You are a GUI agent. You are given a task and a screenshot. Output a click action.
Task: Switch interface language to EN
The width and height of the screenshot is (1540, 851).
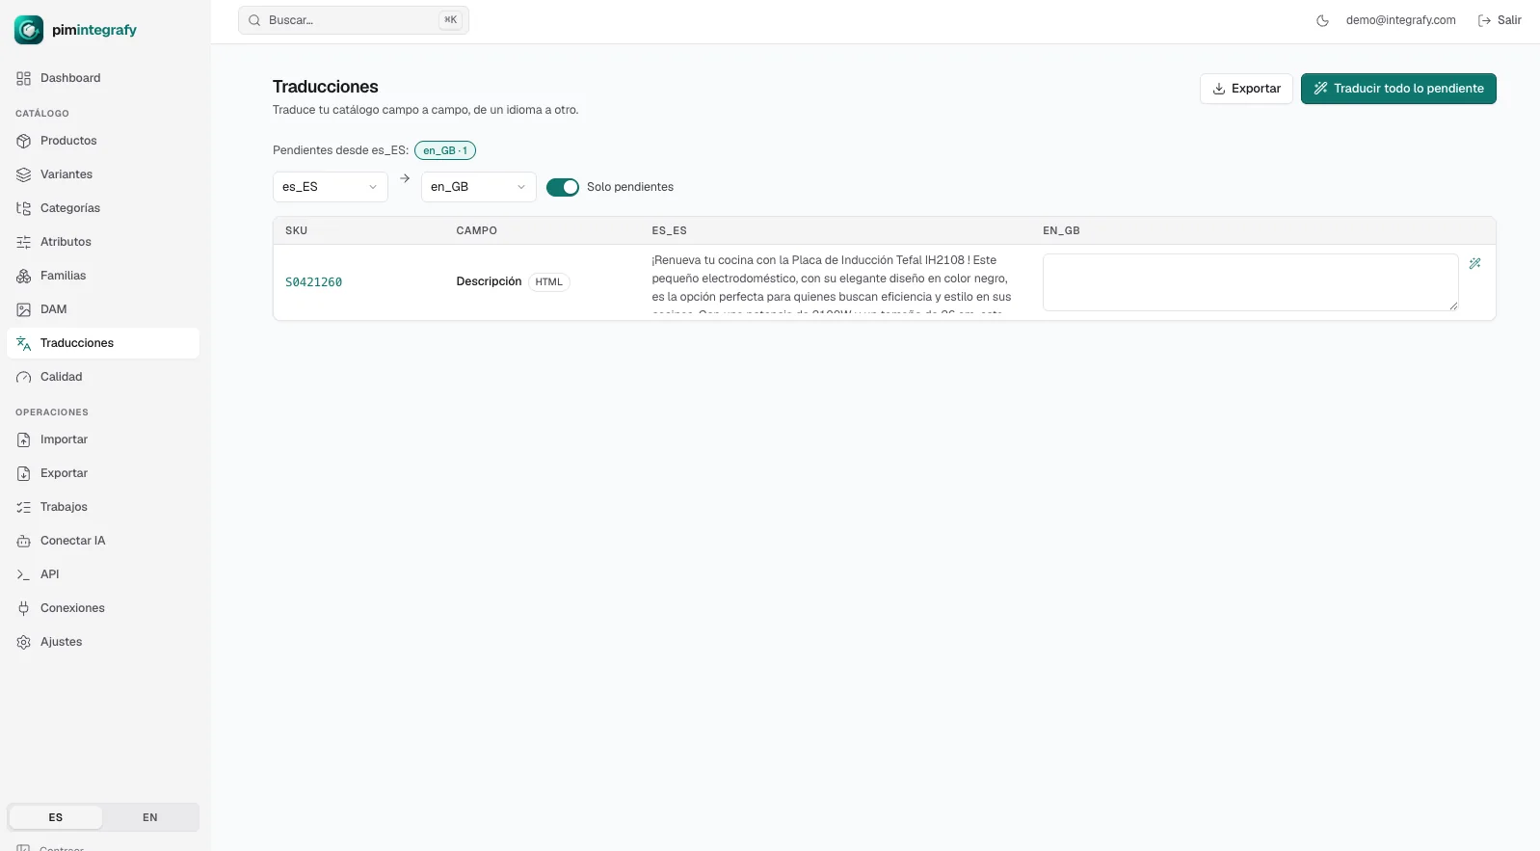(150, 817)
